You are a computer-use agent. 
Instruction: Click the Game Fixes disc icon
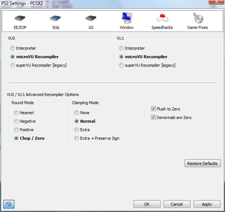pos(198,18)
